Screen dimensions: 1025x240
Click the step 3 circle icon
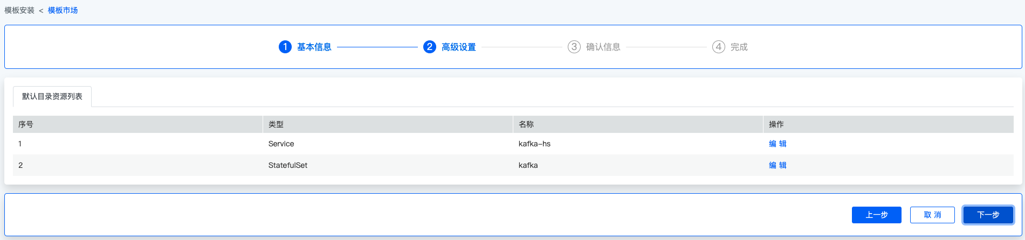click(574, 47)
